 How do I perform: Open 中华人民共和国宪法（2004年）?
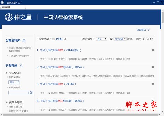[58, 84]
